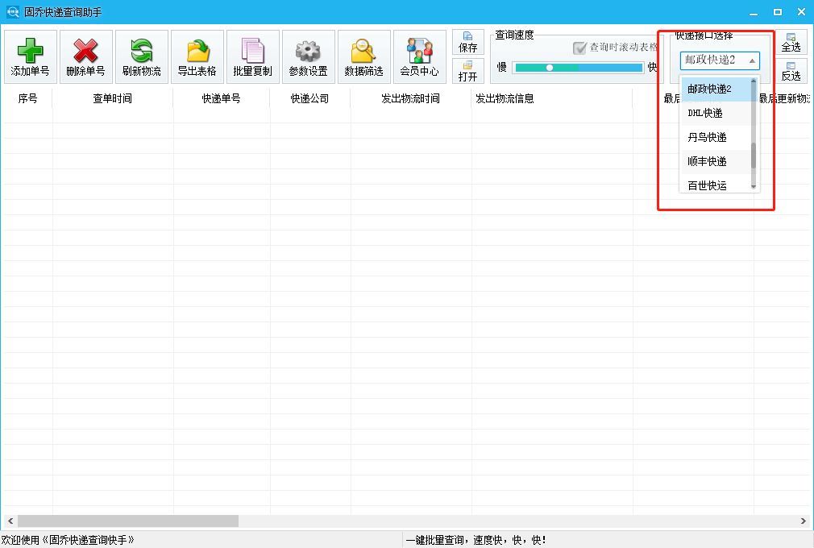This screenshot has height=548, width=814.
Task: Select DHL快递 from the list
Action: coord(716,113)
